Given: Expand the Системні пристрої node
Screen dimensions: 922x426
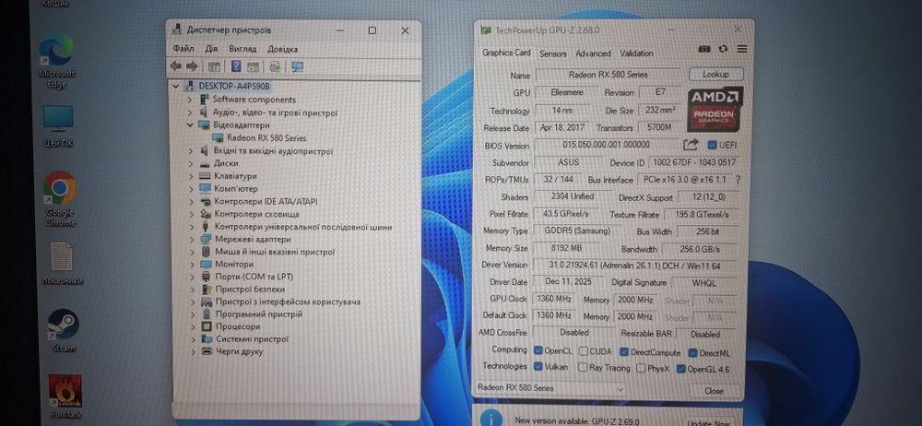Looking at the screenshot, I should (193, 339).
